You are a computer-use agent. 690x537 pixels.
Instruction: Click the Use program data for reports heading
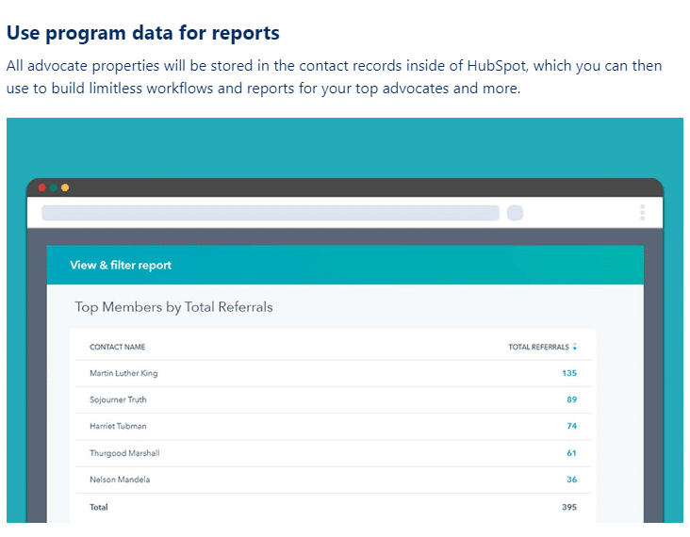(143, 33)
